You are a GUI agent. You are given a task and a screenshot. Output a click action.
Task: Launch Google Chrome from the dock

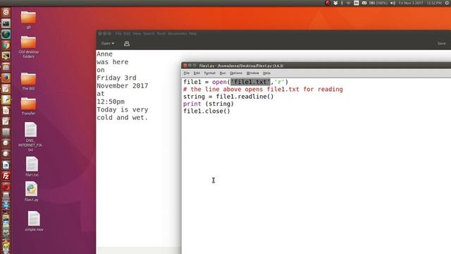6,45
